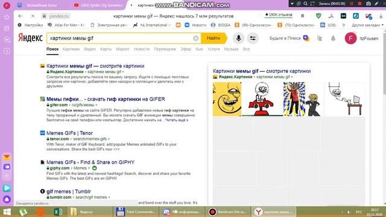Click Bandicam pencil draw icon
This screenshot has height=217, width=386.
pos(376,4)
